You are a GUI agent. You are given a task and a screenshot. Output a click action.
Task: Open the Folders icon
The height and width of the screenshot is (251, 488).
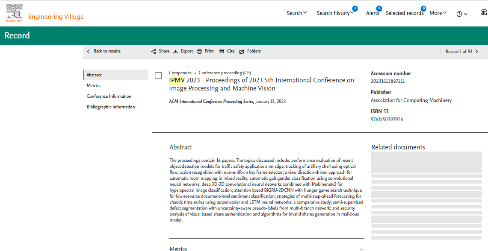click(242, 51)
